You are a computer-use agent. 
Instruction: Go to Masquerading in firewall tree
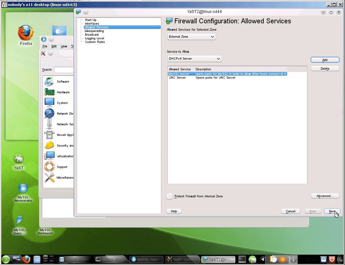94,31
